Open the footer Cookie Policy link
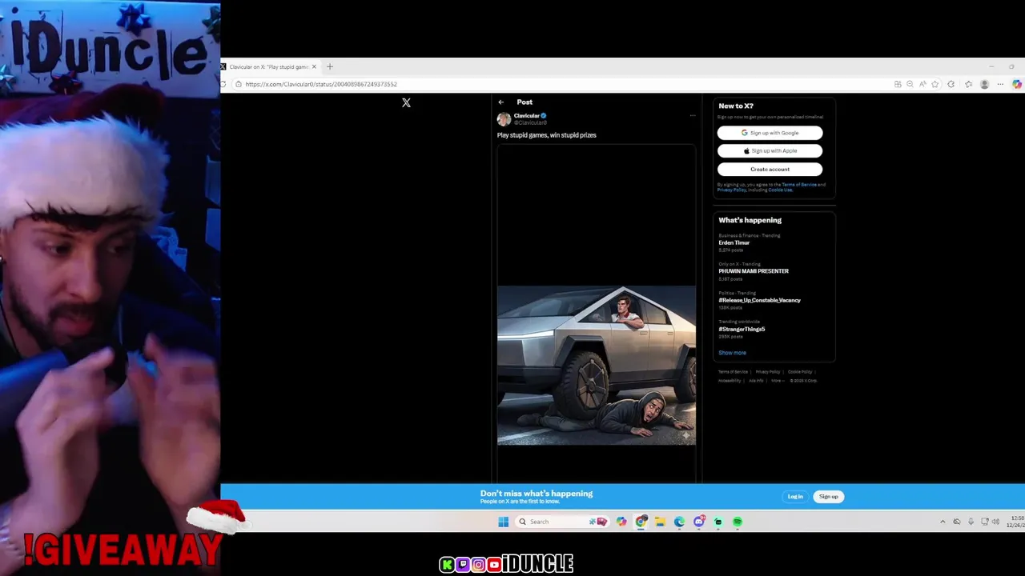Screen dimensions: 1025x576 coord(800,372)
